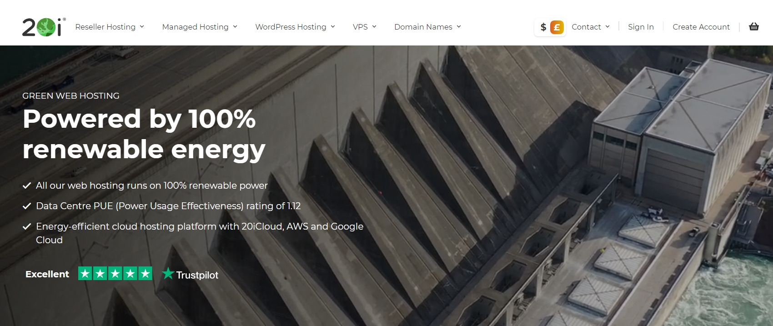Expand WordPress Hosting chevron arrow
Viewport: 773px width, 326px height.
[x=333, y=27]
